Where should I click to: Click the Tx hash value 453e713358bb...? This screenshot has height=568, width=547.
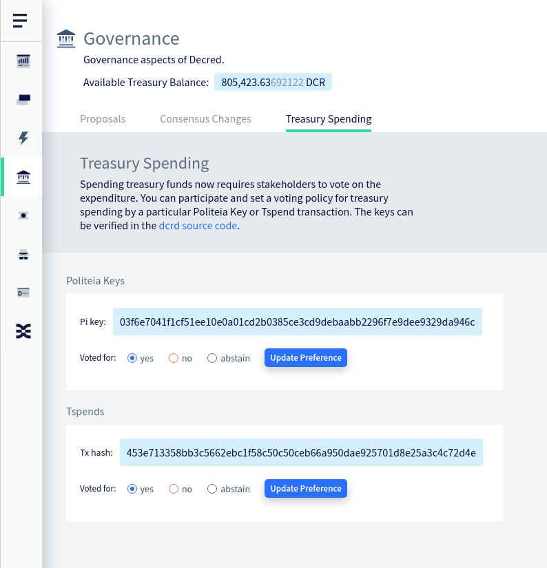point(301,452)
